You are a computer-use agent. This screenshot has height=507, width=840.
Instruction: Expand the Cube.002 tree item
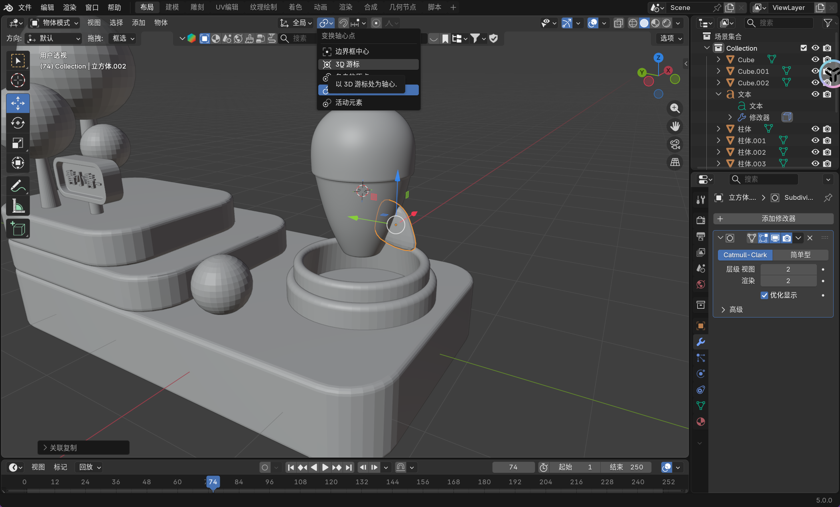click(x=718, y=83)
